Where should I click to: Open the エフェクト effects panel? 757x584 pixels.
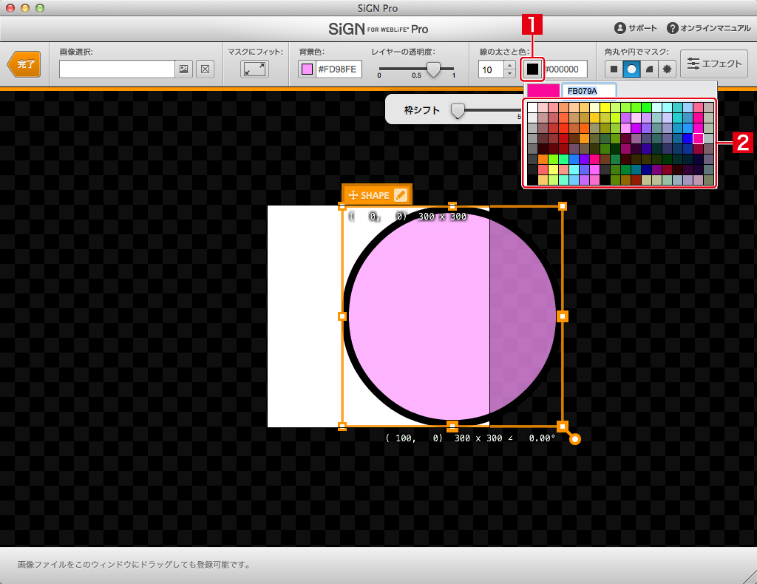tap(714, 64)
